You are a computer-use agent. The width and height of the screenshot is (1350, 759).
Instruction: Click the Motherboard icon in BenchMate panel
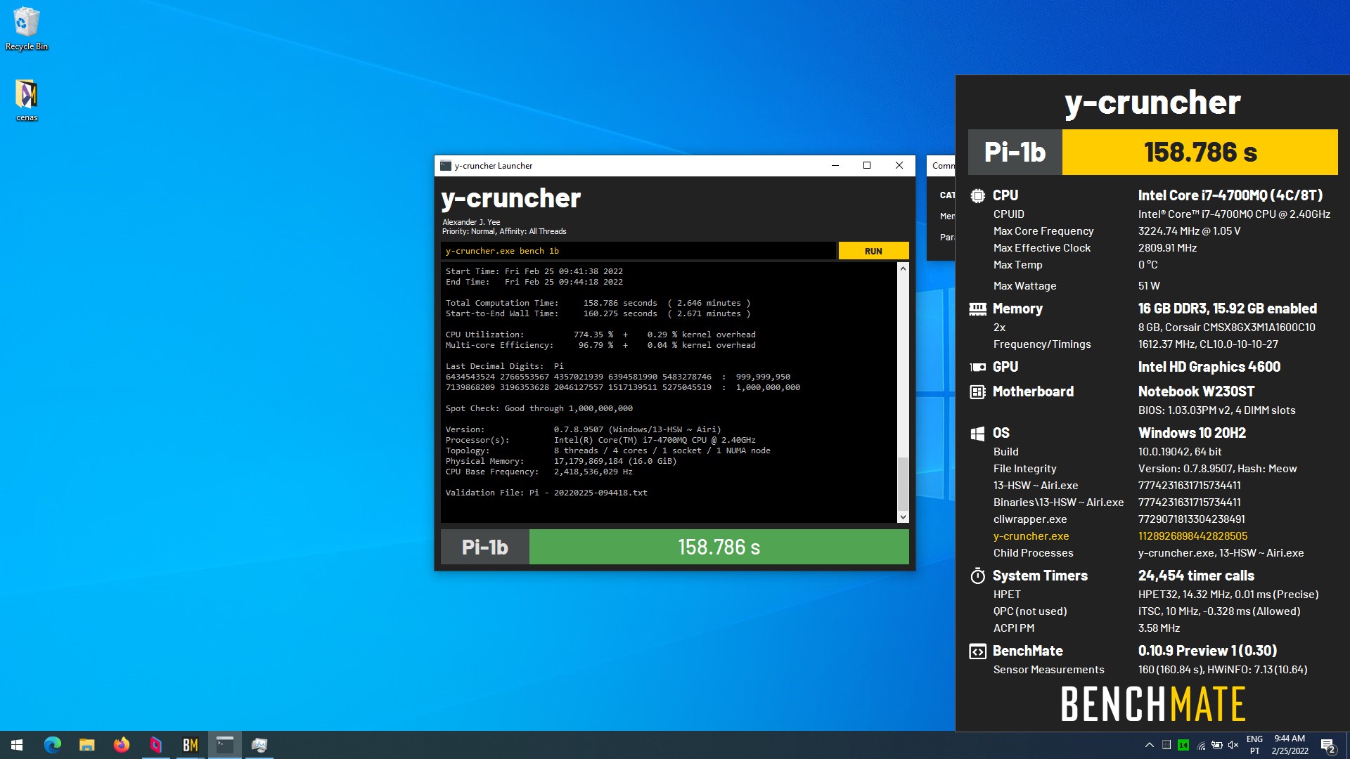977,391
